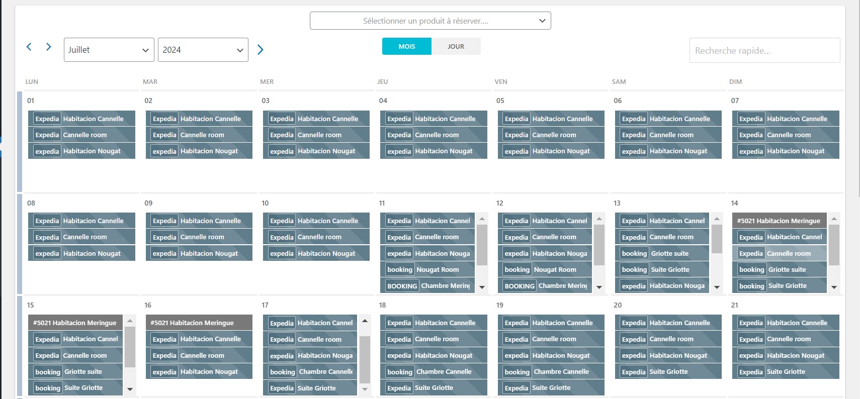Open Expedia Habitacion Cannelle booking on day 04

[434, 119]
